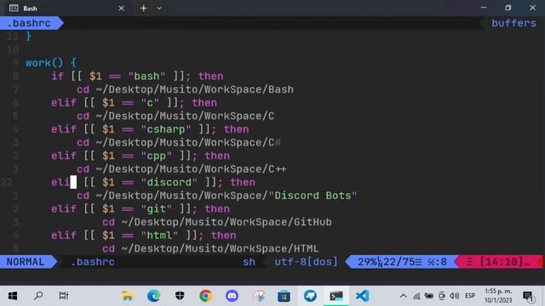
Task: Launch Google Chrome from the taskbar
Action: click(206, 296)
